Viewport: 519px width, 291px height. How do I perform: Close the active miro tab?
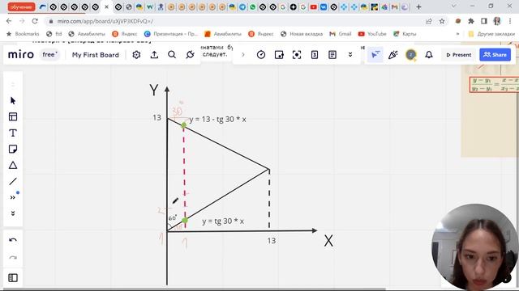click(106, 6)
